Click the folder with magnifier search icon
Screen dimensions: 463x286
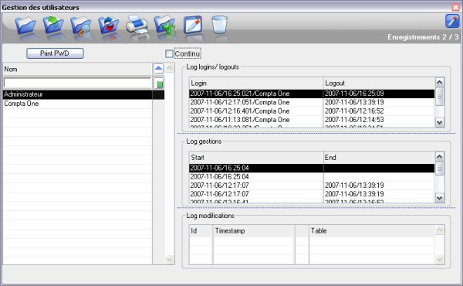pyautogui.click(x=80, y=26)
